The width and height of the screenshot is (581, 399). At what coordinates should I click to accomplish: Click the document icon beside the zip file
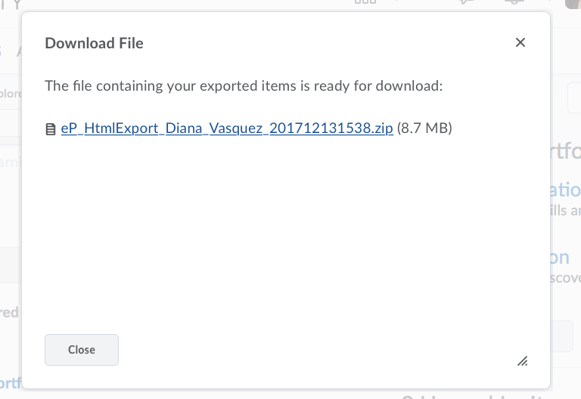[x=51, y=129]
